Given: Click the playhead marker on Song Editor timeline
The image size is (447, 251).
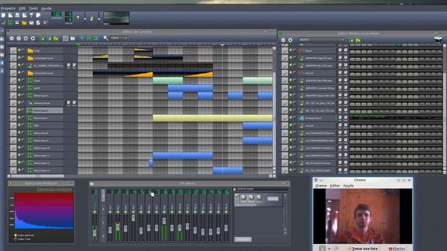Looking at the screenshot, I should point(222,45).
